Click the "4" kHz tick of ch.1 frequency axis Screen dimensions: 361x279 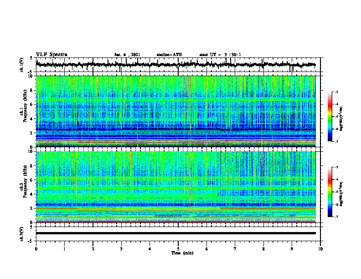pos(31,119)
